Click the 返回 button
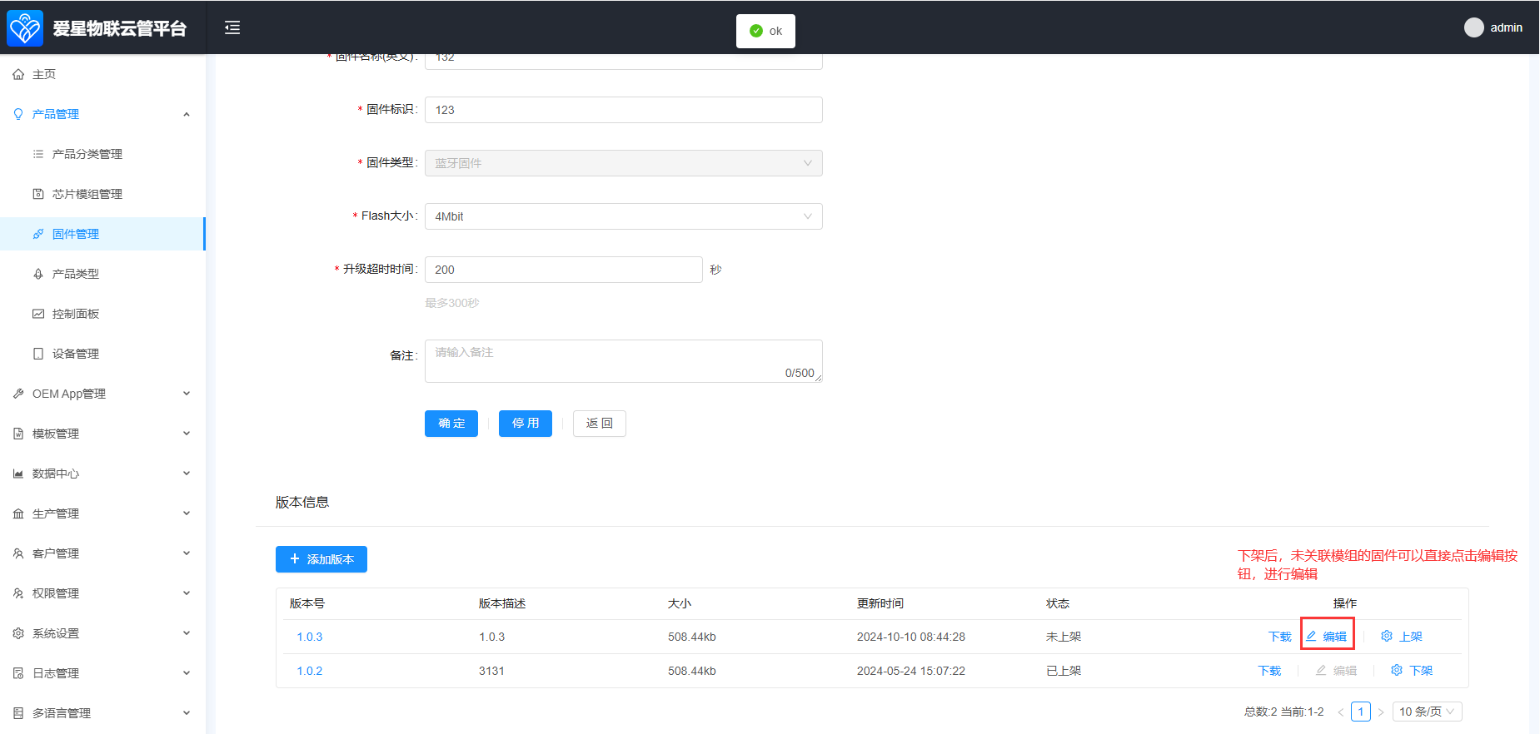The image size is (1540, 734). [600, 424]
